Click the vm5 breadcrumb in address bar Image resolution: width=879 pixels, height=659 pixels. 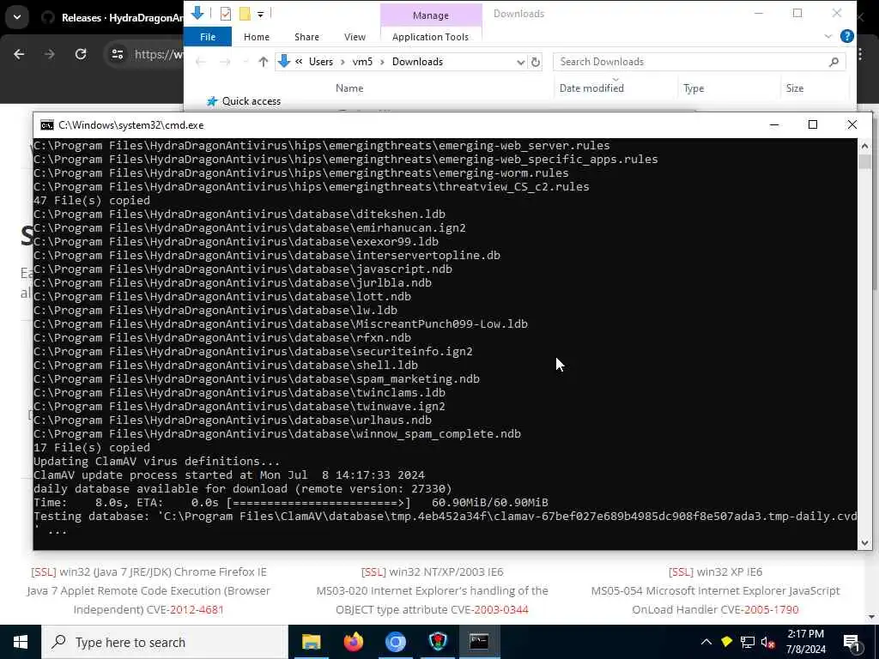[x=362, y=62]
